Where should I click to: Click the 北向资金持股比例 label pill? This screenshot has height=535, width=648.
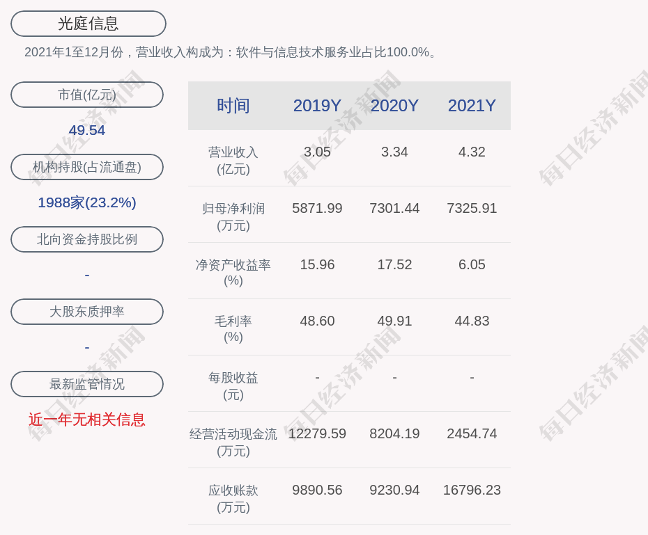(x=87, y=239)
